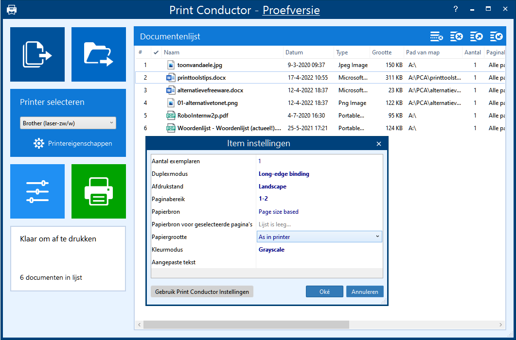Import a document list from file

point(496,36)
